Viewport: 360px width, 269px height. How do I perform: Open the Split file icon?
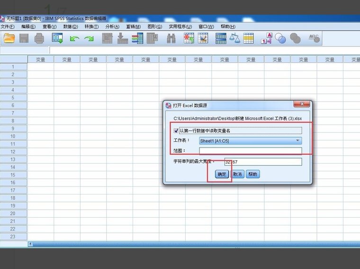[x=221, y=38]
